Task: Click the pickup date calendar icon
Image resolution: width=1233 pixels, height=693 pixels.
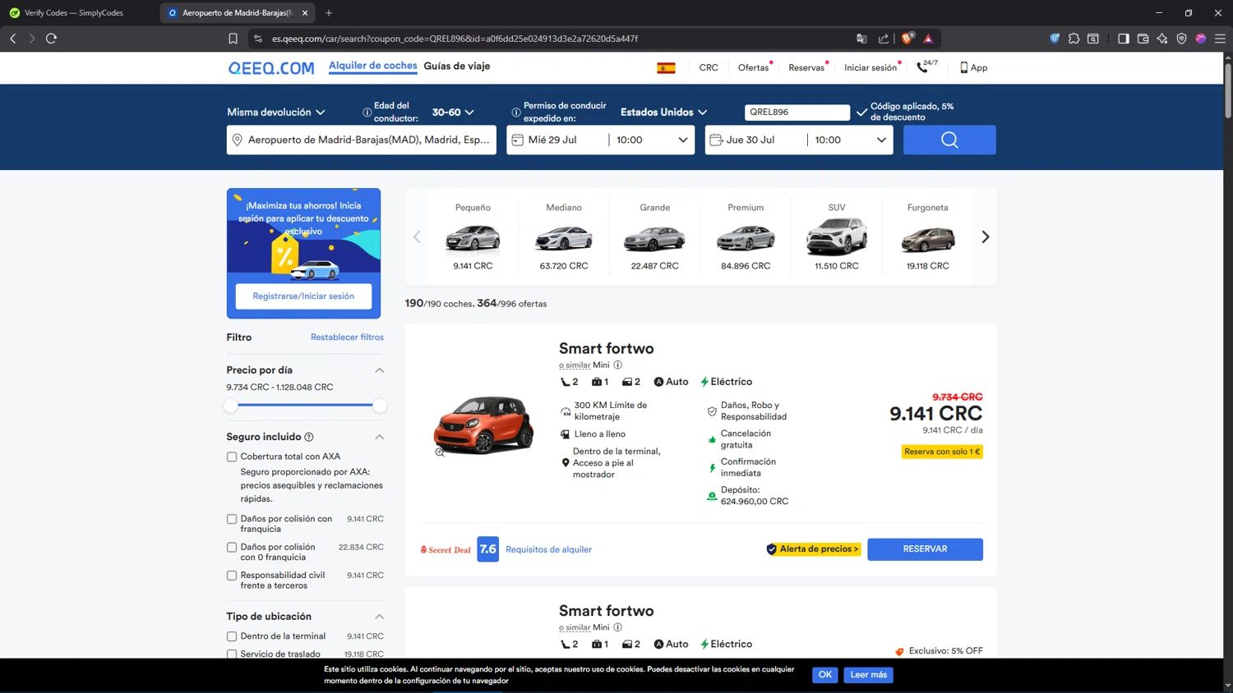Action: [x=517, y=140]
